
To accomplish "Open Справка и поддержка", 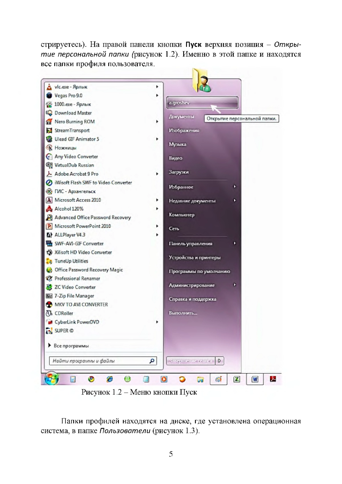I will tap(192, 299).
